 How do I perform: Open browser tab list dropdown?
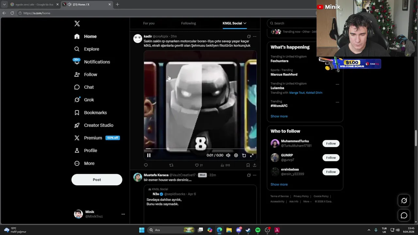(4, 5)
